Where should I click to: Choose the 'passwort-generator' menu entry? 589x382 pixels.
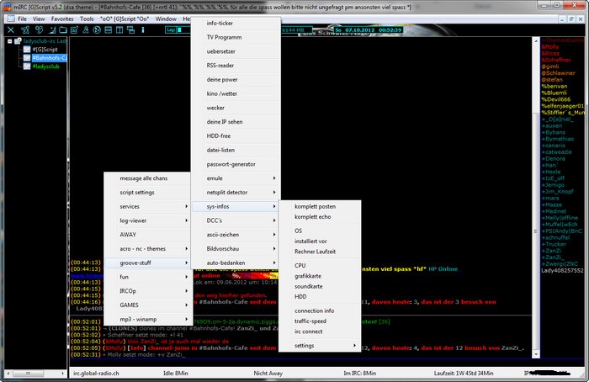pos(231,164)
